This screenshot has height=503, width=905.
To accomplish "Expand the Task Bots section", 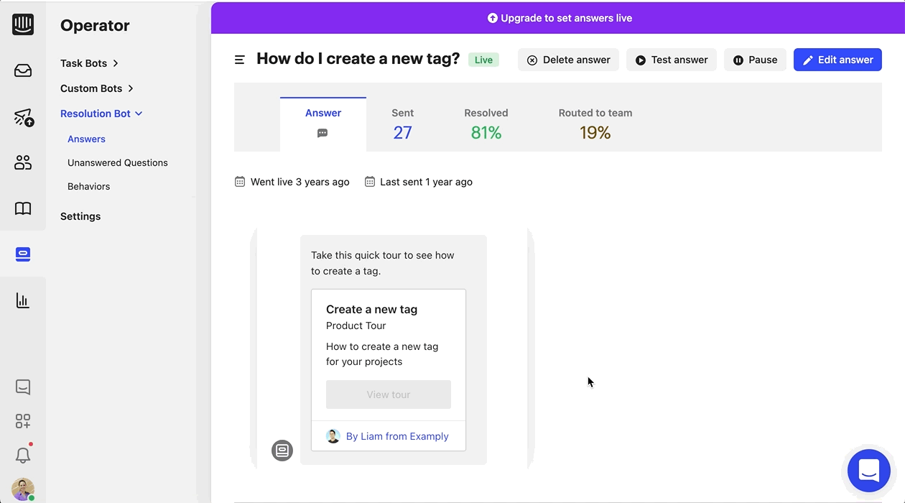I will click(x=90, y=63).
